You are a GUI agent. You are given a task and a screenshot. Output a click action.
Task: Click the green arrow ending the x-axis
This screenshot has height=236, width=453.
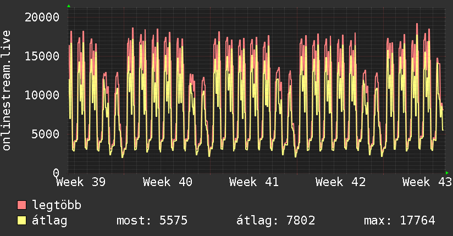coord(447,173)
